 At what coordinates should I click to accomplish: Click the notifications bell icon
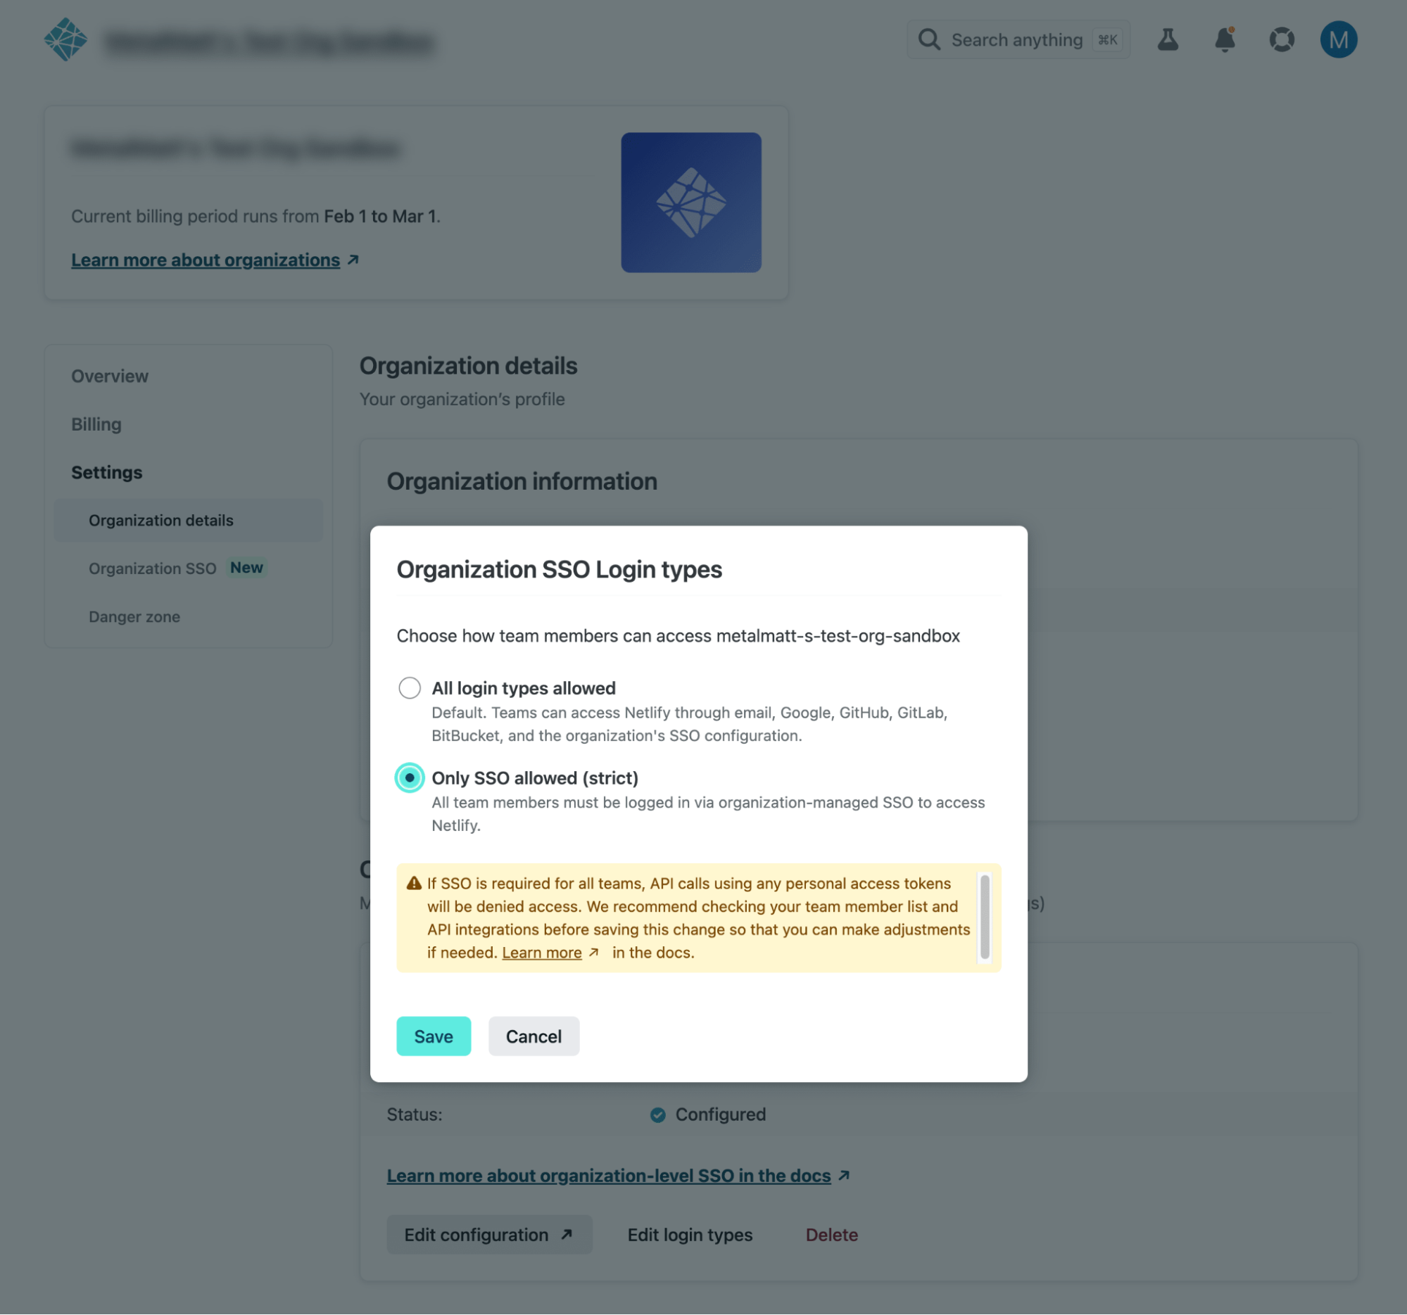[x=1224, y=39]
